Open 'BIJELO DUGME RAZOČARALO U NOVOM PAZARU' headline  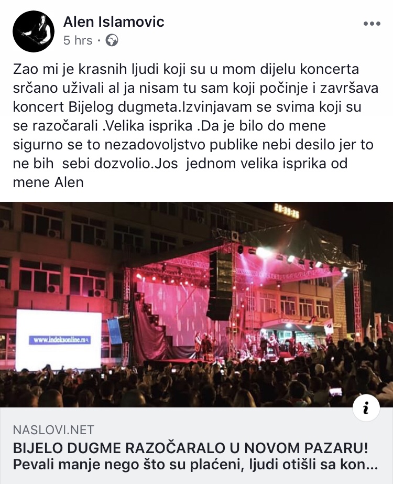point(190,448)
